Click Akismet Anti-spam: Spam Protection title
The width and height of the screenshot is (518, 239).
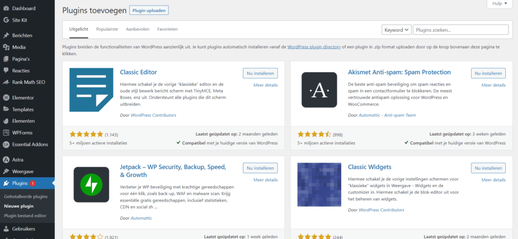[x=400, y=72]
